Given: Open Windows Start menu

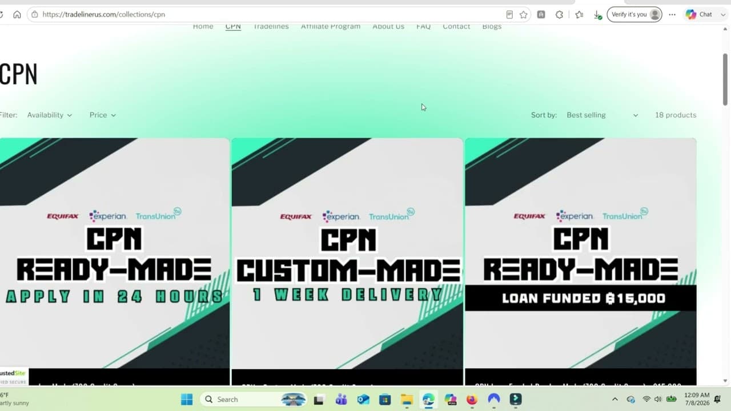Looking at the screenshot, I should (187, 400).
